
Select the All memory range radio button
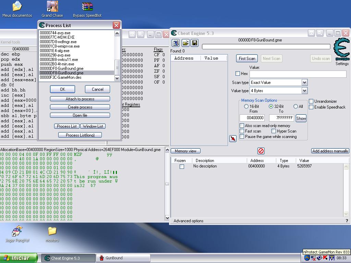click(295, 107)
